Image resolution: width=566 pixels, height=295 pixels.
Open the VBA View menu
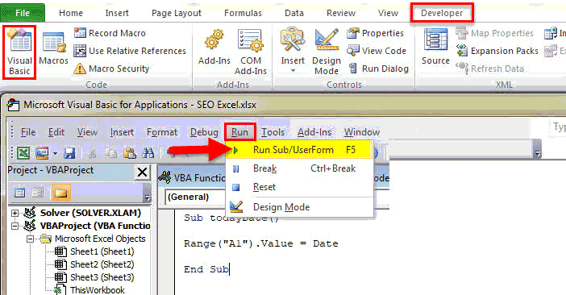tap(87, 132)
